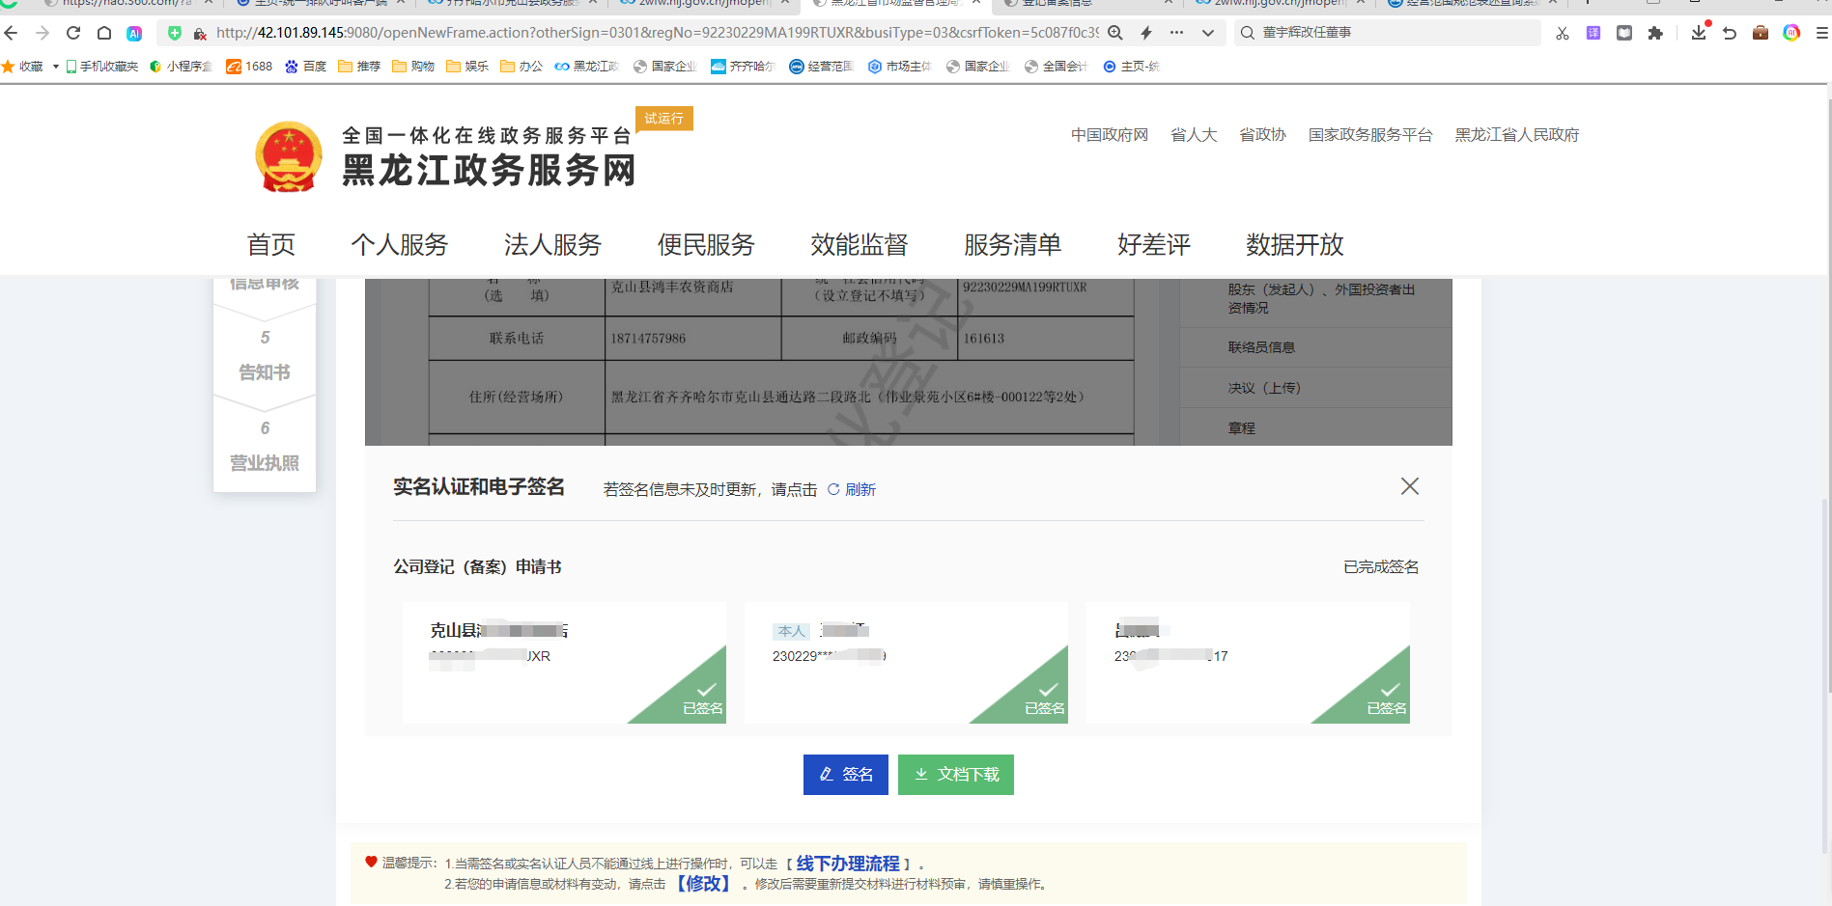Open the 娱乐 bookmark folder

point(467,67)
